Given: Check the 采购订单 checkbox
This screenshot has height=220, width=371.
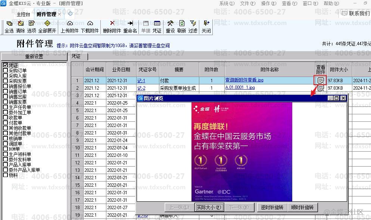Looking at the screenshot, I should tap(6, 70).
